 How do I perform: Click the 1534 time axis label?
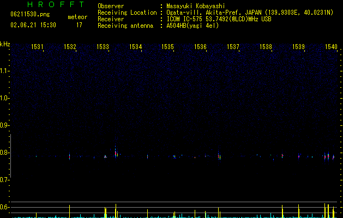click(x=135, y=46)
